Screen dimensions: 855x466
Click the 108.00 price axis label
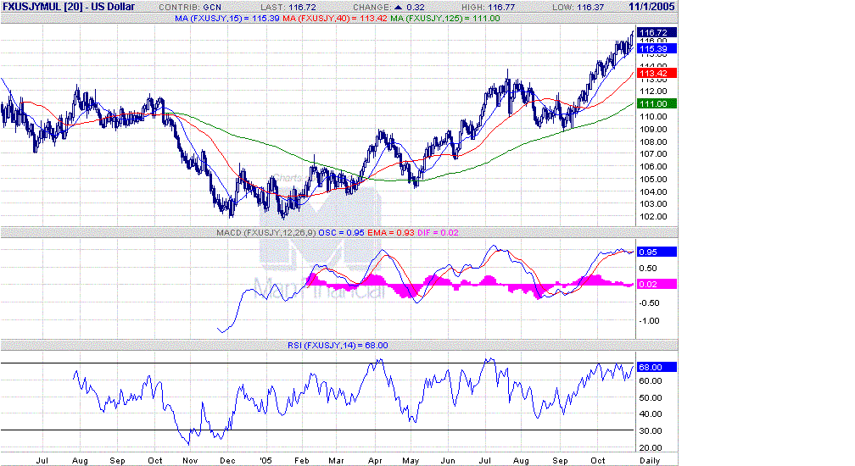[x=653, y=141]
